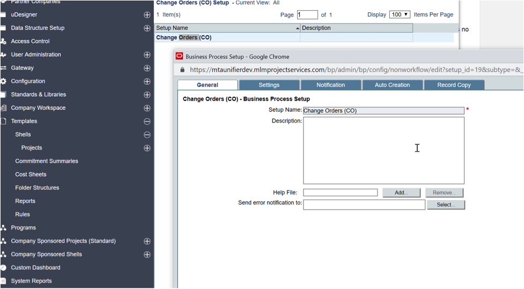This screenshot has width=524, height=289.
Task: Open Programs in the sidebar
Action: [x=24, y=227]
